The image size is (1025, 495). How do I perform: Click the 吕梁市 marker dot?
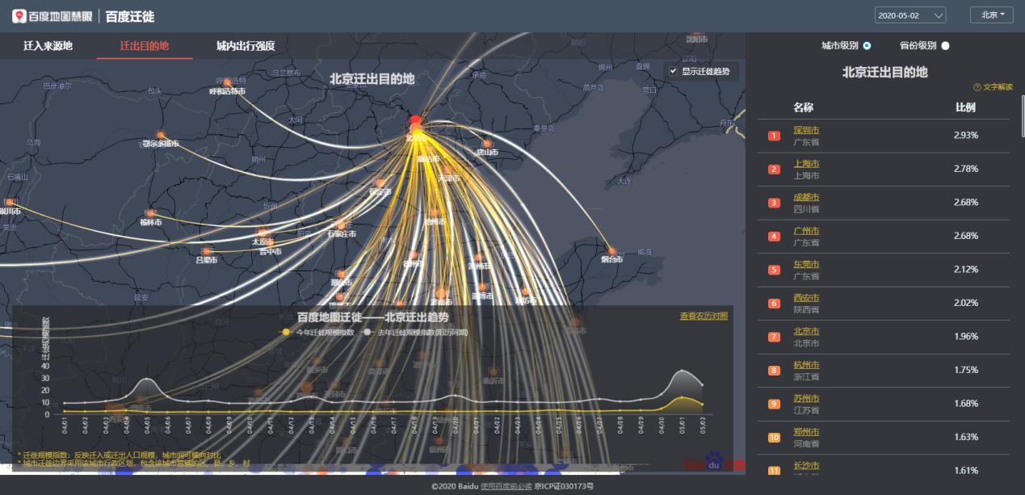[x=206, y=252]
